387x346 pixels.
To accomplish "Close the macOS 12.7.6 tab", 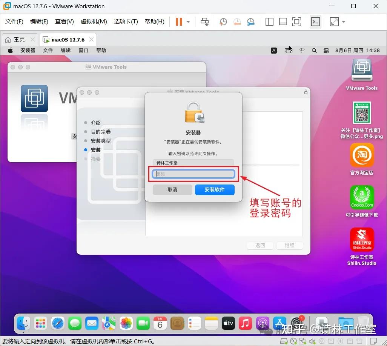I will pos(91,40).
